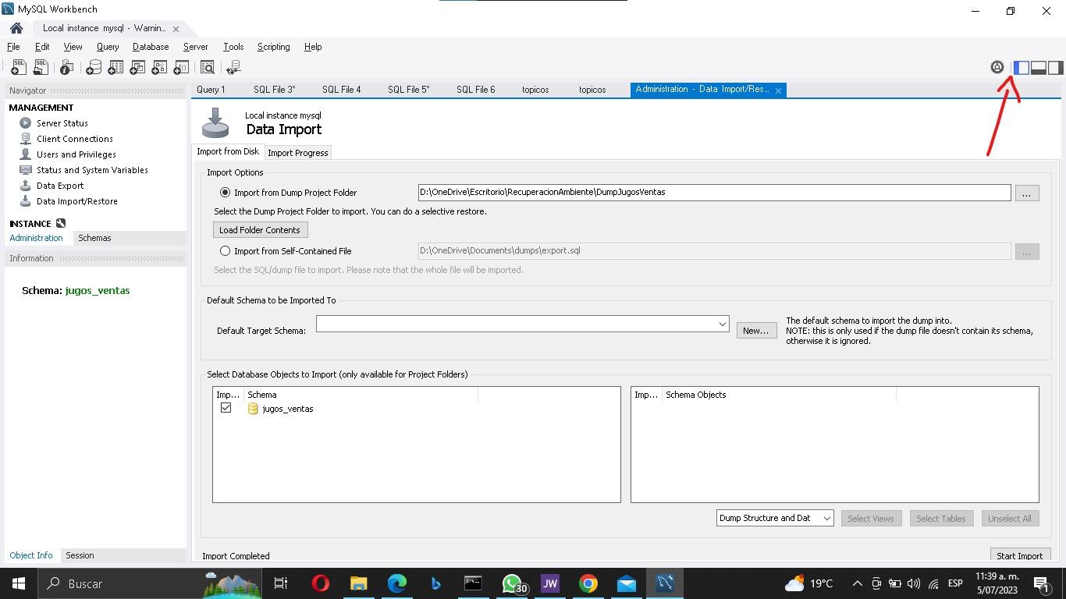Open the File menu
Image resolution: width=1066 pixels, height=599 pixels.
pos(13,47)
